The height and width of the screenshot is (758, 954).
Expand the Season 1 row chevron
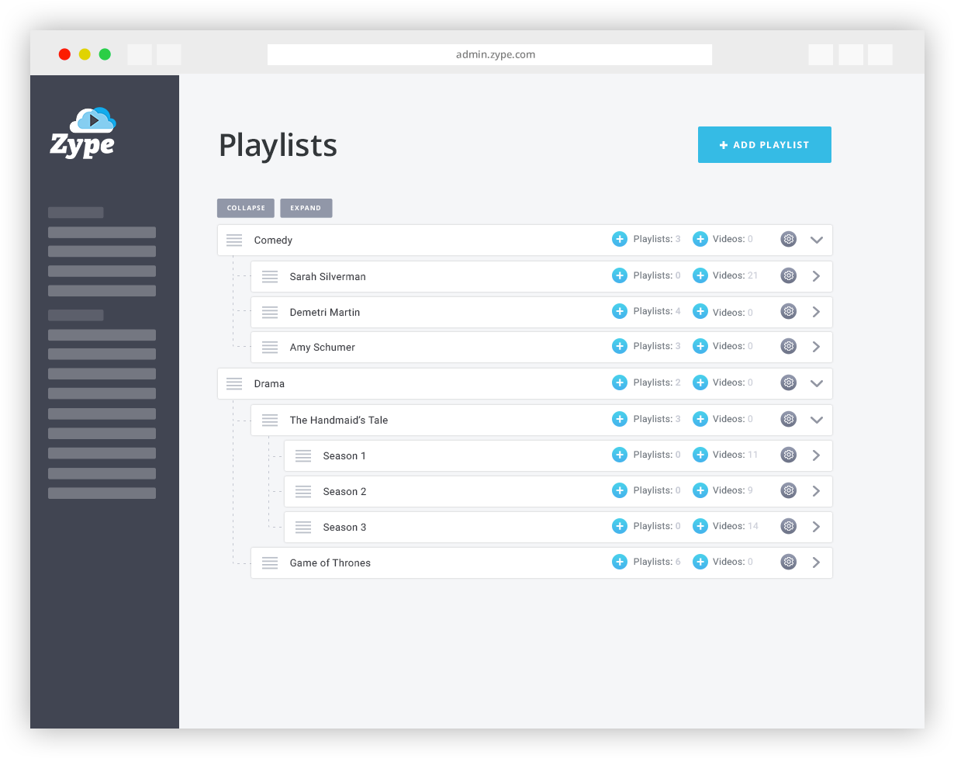(816, 455)
